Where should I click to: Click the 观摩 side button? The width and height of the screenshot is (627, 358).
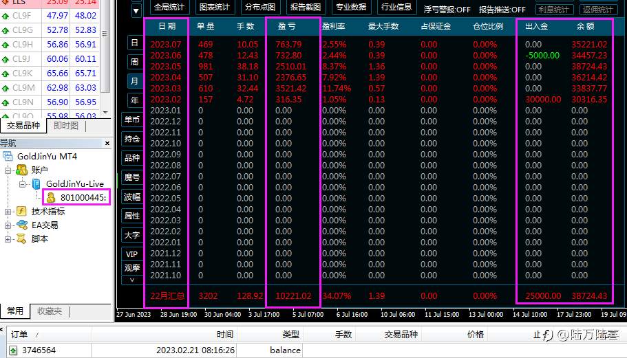[132, 268]
